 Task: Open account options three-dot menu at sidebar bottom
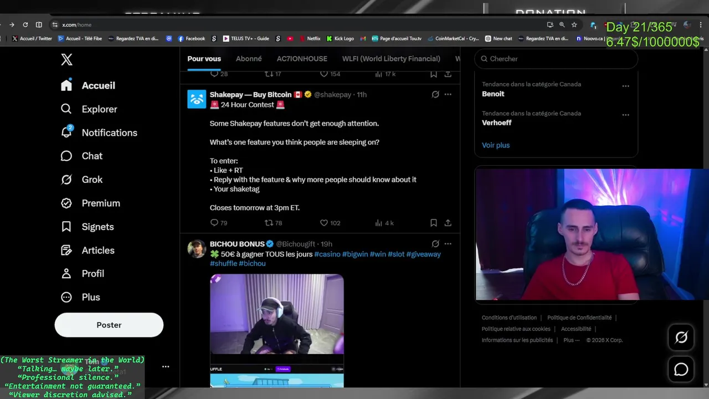[165, 366]
